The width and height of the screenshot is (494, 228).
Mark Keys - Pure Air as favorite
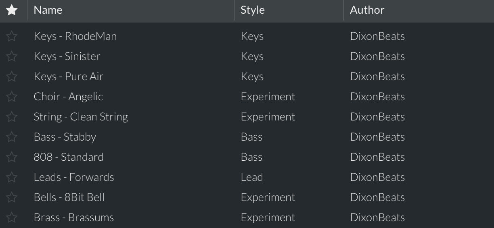pos(12,77)
